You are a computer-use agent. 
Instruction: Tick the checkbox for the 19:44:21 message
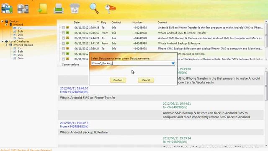[63, 38]
